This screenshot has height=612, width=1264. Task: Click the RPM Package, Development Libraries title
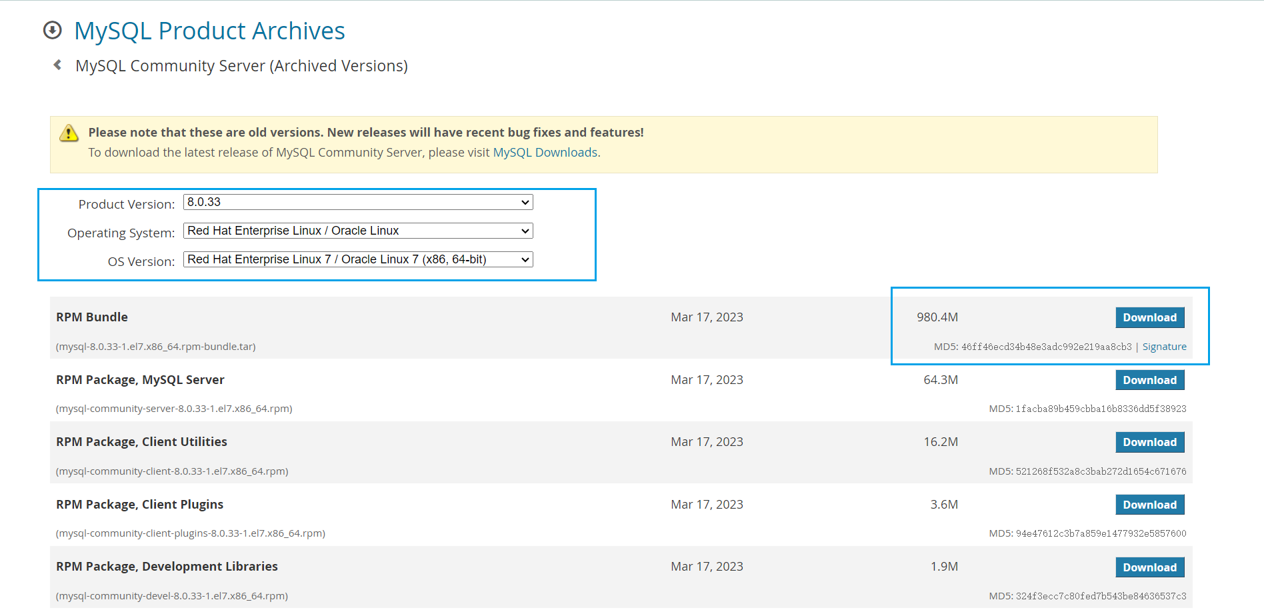pos(167,567)
